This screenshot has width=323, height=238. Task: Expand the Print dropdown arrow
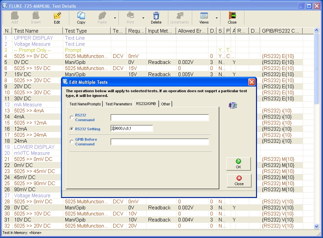pyautogui.click(x=143, y=18)
